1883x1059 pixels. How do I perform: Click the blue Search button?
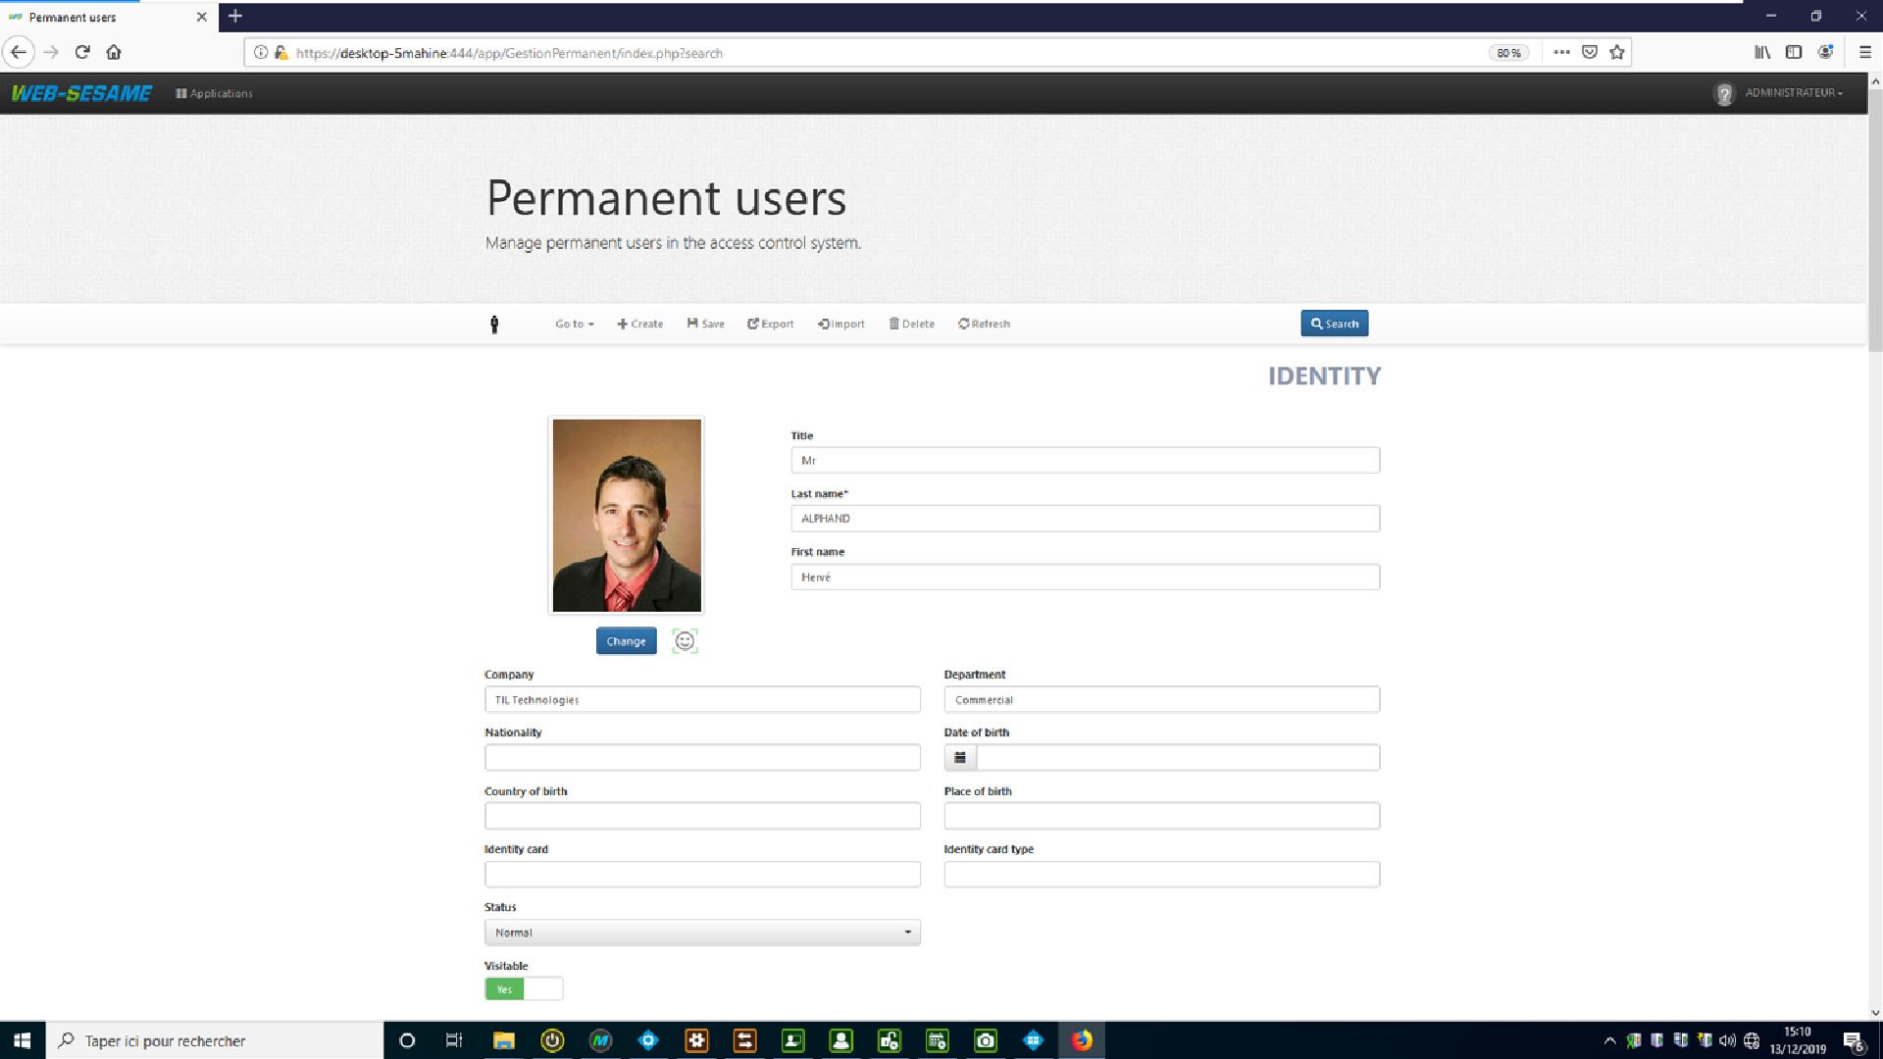(x=1334, y=324)
